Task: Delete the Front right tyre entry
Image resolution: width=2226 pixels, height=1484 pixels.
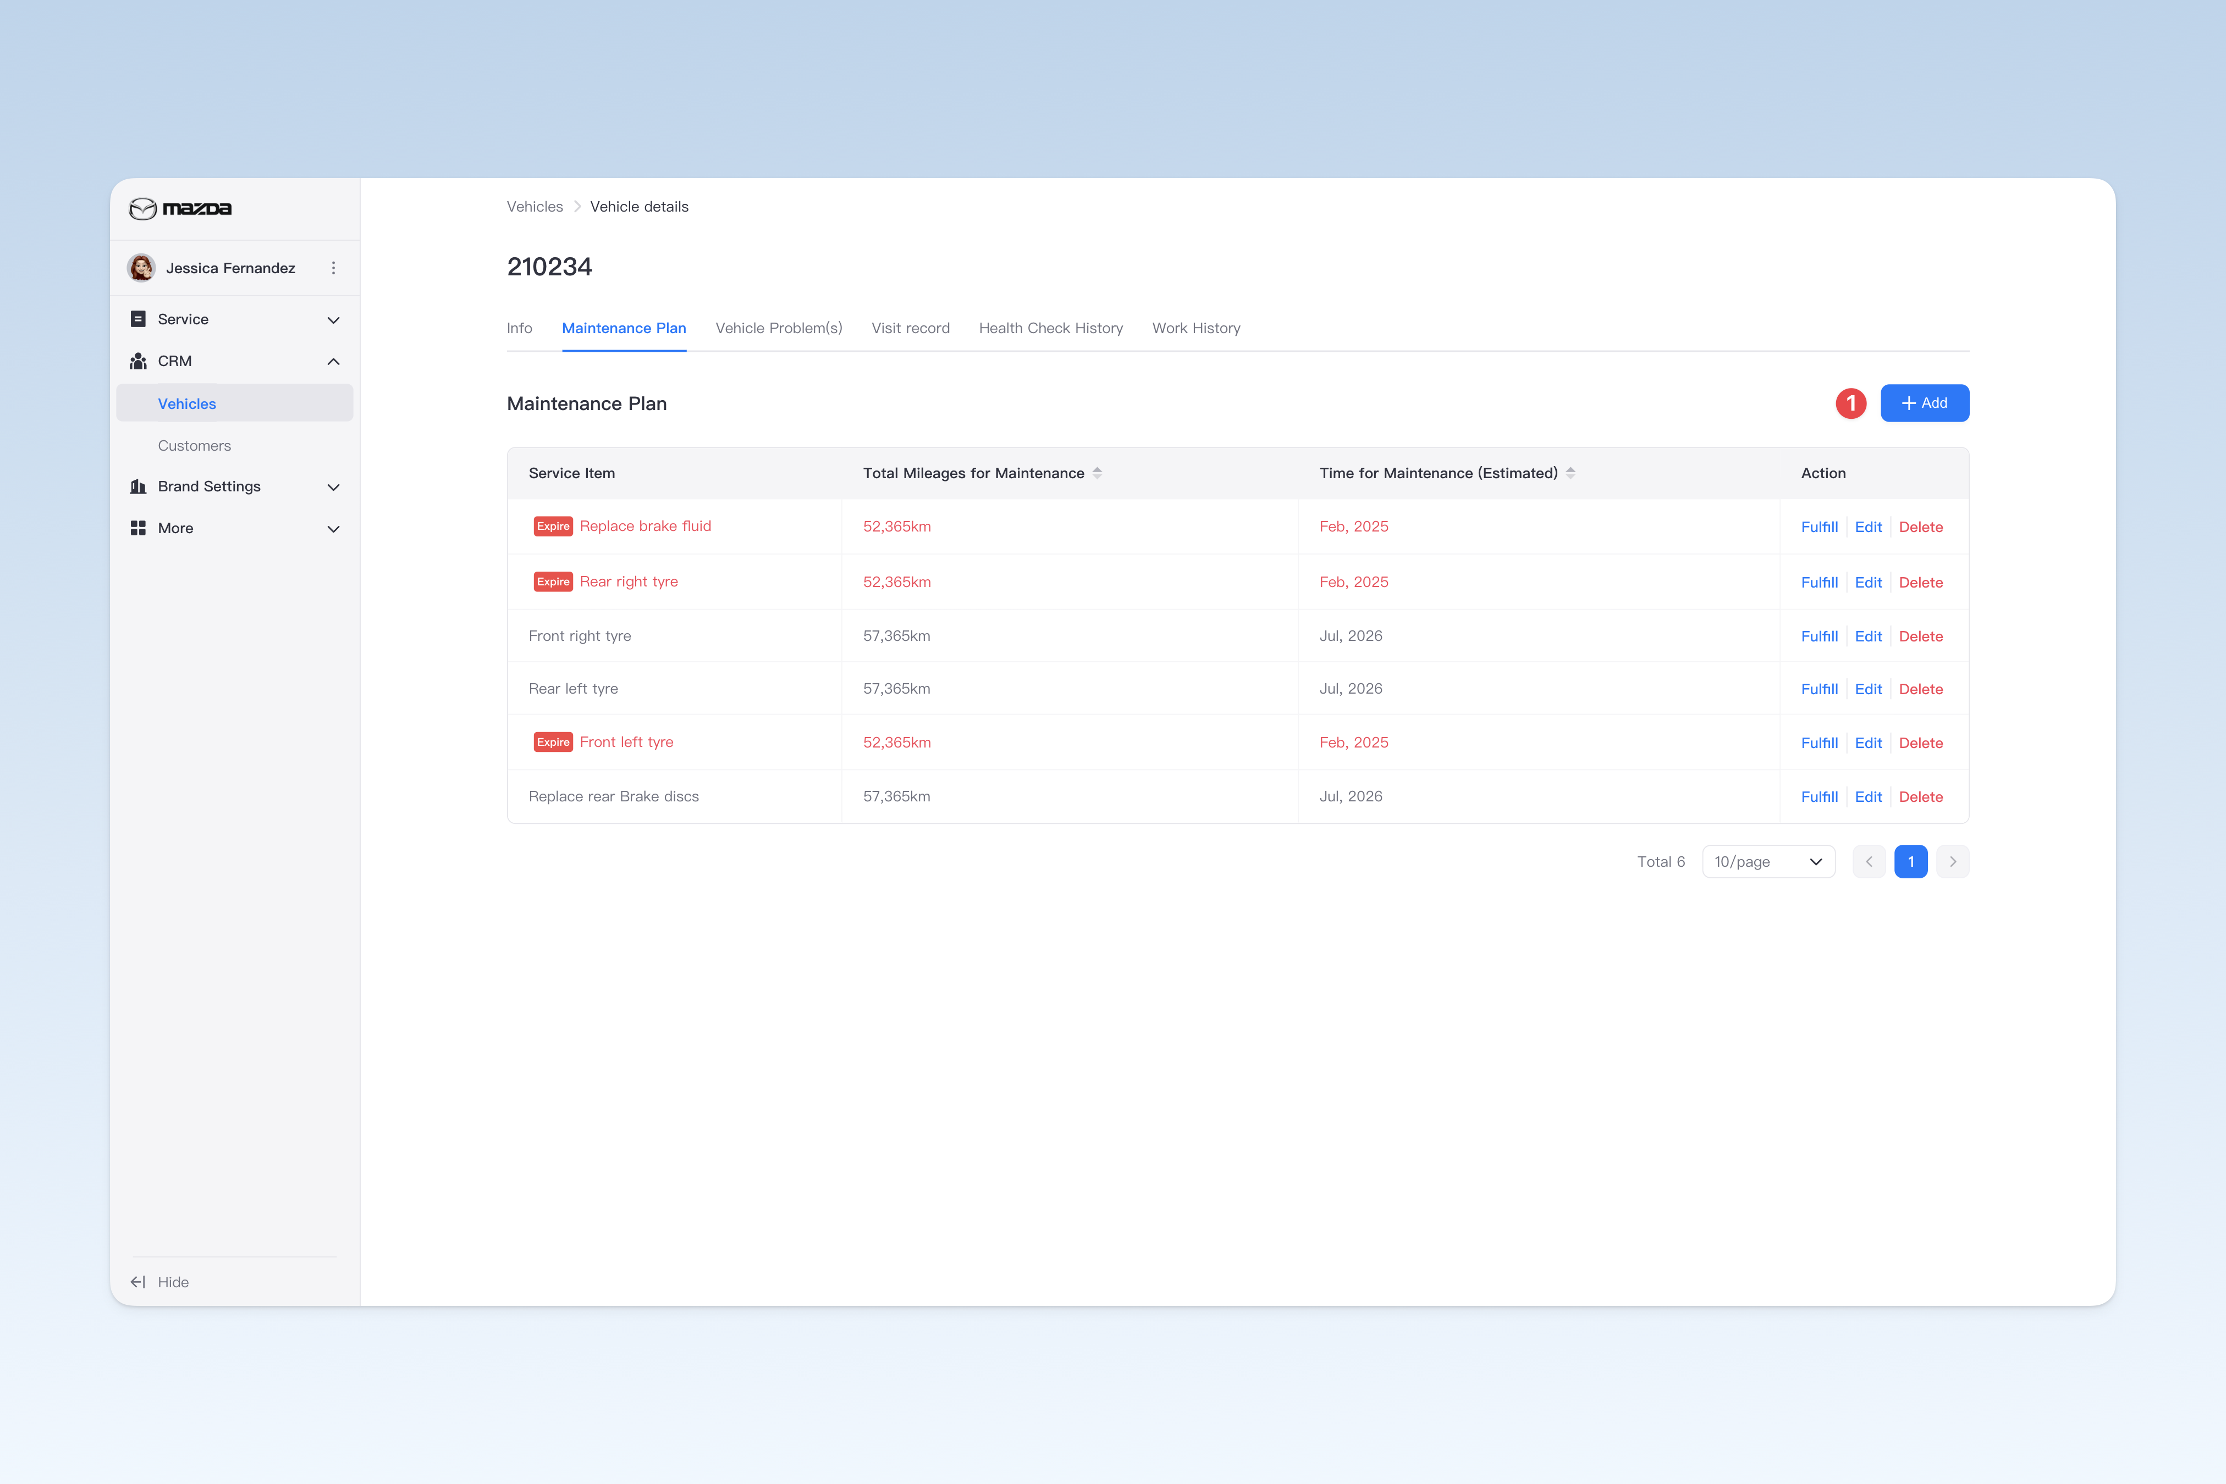Action: pyautogui.click(x=1920, y=637)
